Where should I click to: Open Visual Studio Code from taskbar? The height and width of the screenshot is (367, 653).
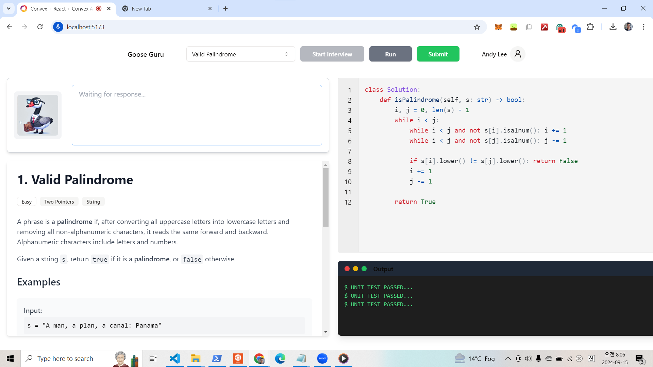click(x=175, y=359)
